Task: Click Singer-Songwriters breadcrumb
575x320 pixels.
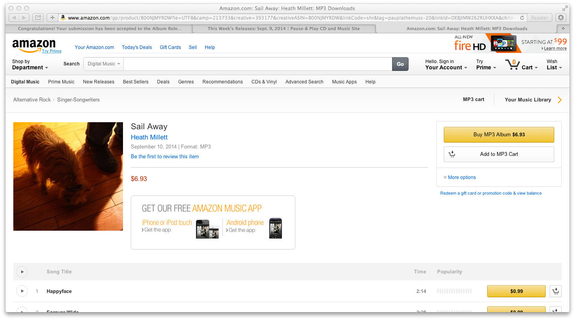Action: coord(78,100)
